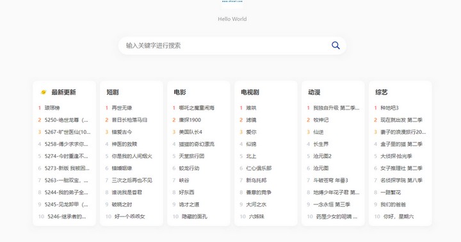Image resolution: width=461 pixels, height=242 pixels.
Task: Click the 唐探1900 movie link
Action: [x=190, y=120]
